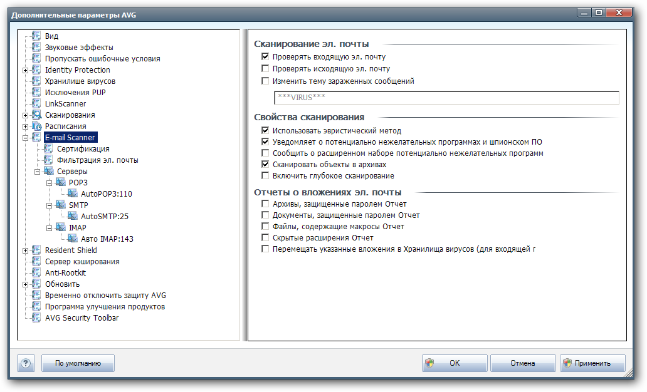Click the Отмена button
This screenshot has height=392, width=647.
523,363
